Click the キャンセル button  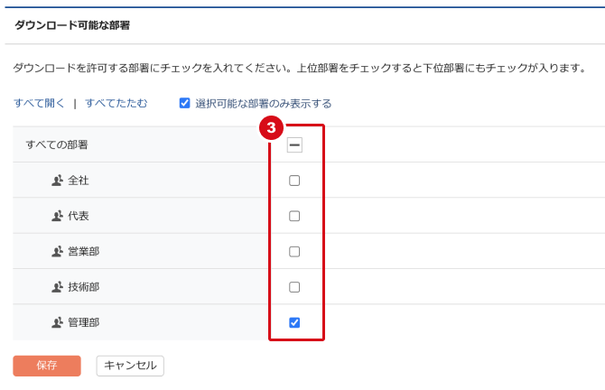pyautogui.click(x=130, y=366)
